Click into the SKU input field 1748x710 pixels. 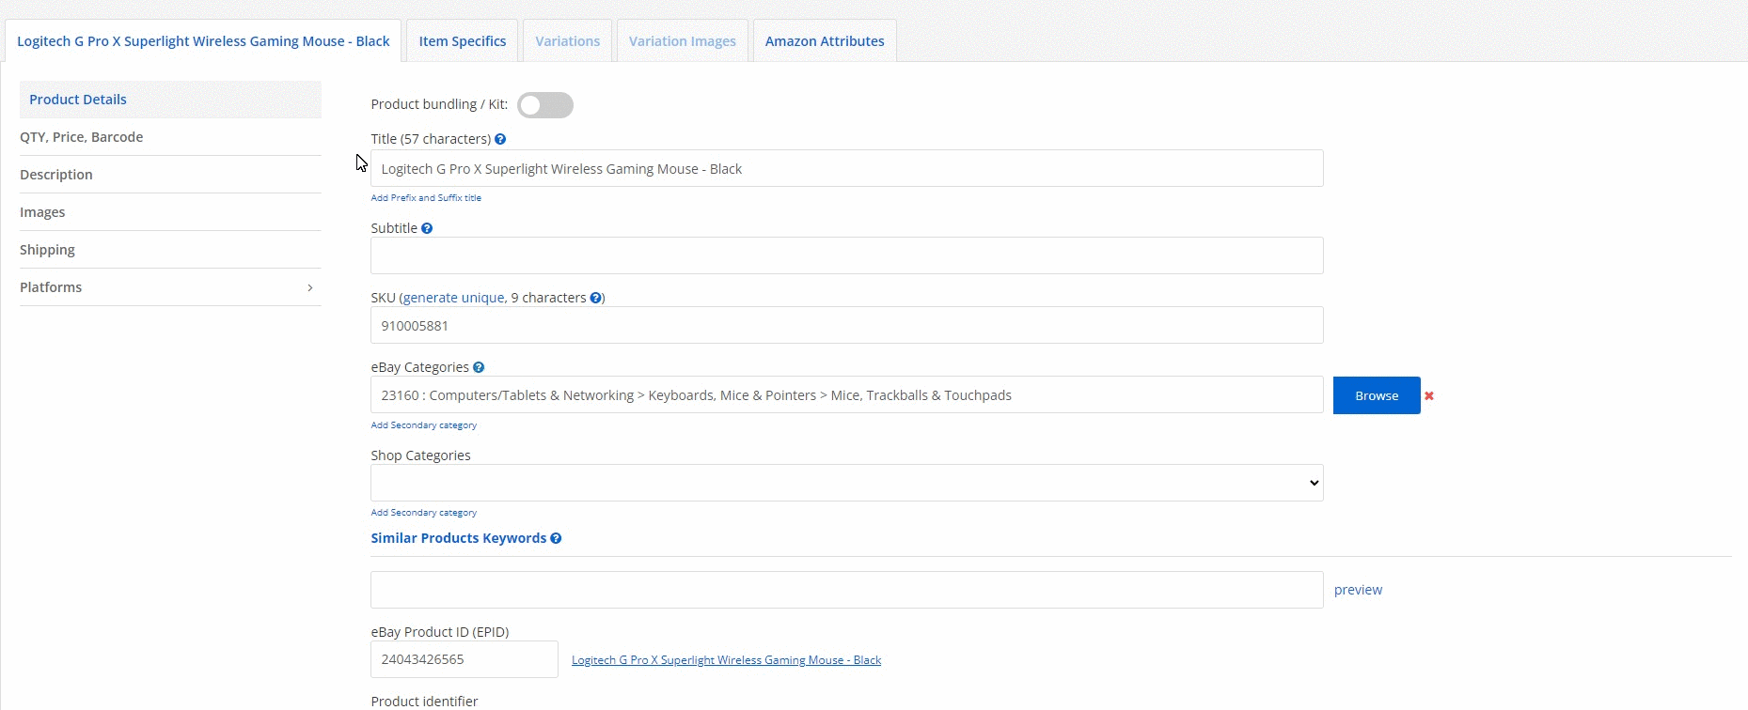tap(846, 325)
